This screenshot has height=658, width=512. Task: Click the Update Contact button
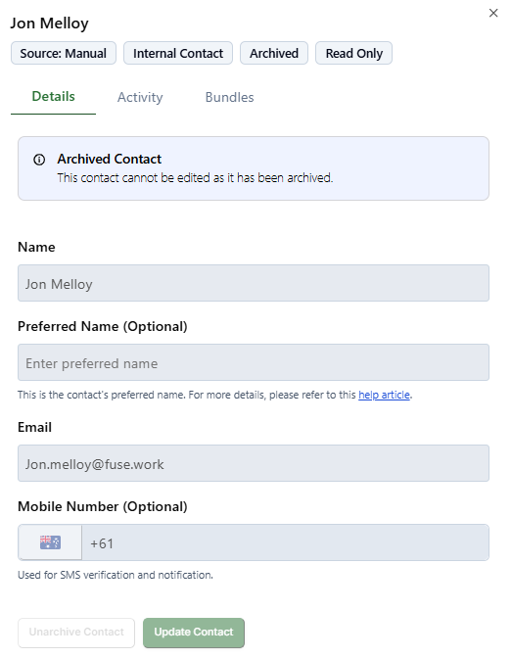(x=194, y=632)
